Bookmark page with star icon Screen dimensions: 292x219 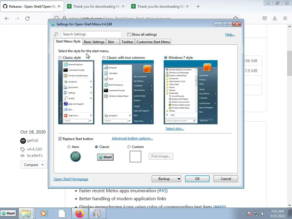pyautogui.click(x=235, y=18)
